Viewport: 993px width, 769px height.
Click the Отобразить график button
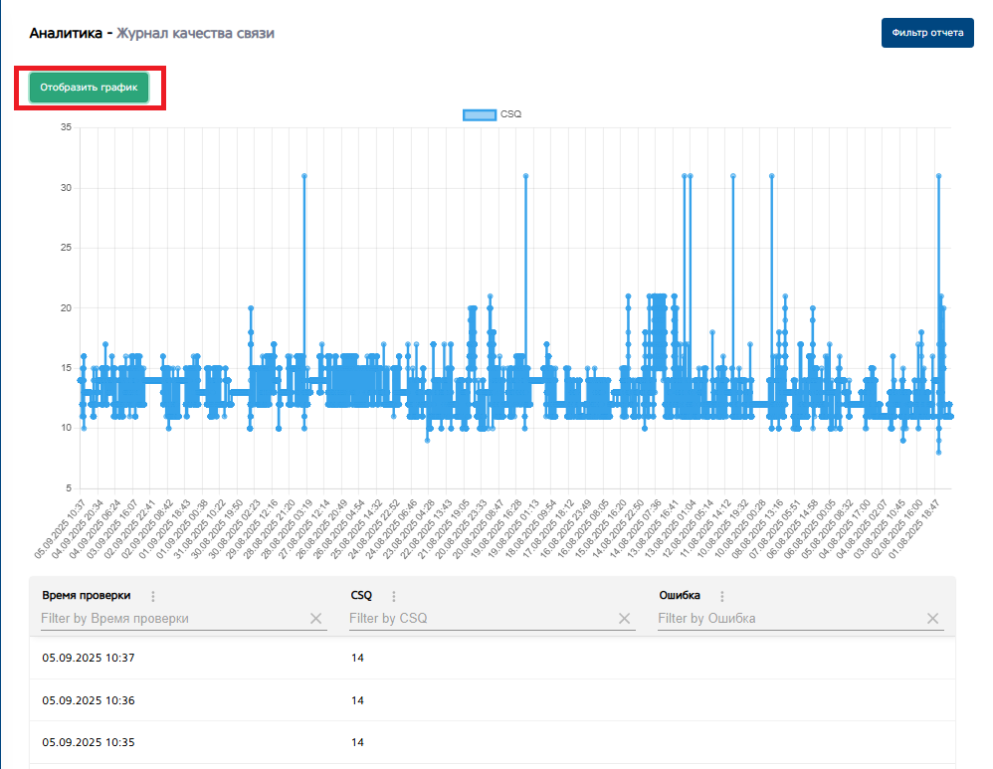(89, 88)
